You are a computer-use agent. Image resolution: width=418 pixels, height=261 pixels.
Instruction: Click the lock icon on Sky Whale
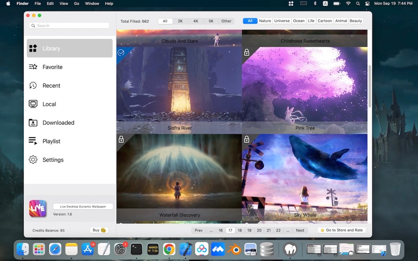pos(246,139)
